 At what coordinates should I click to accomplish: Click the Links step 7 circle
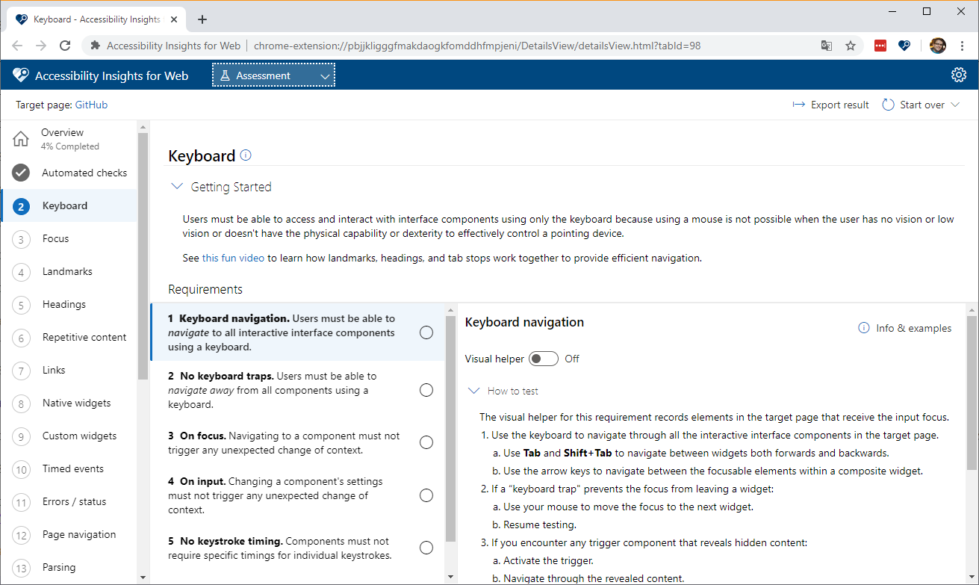pyautogui.click(x=21, y=371)
